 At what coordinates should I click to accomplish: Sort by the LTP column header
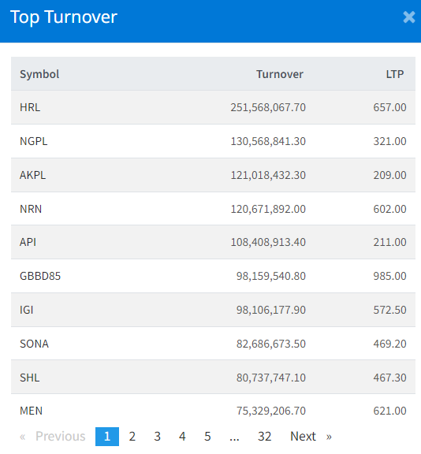(395, 74)
